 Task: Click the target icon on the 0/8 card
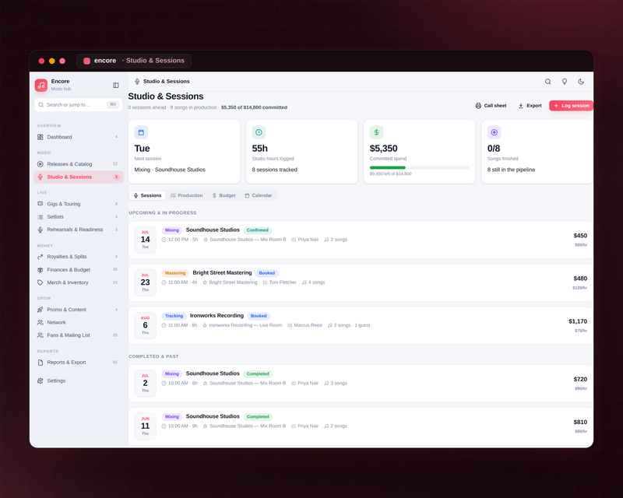tap(494, 132)
